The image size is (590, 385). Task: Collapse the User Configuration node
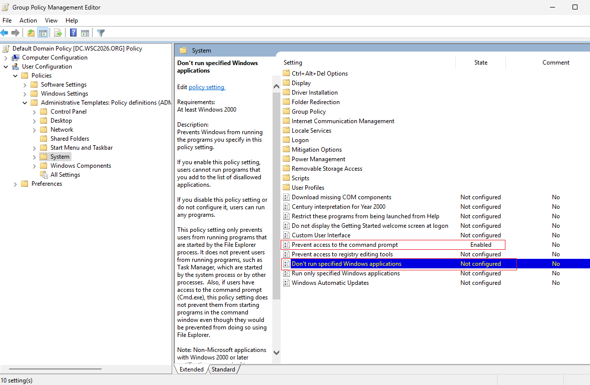click(6, 67)
